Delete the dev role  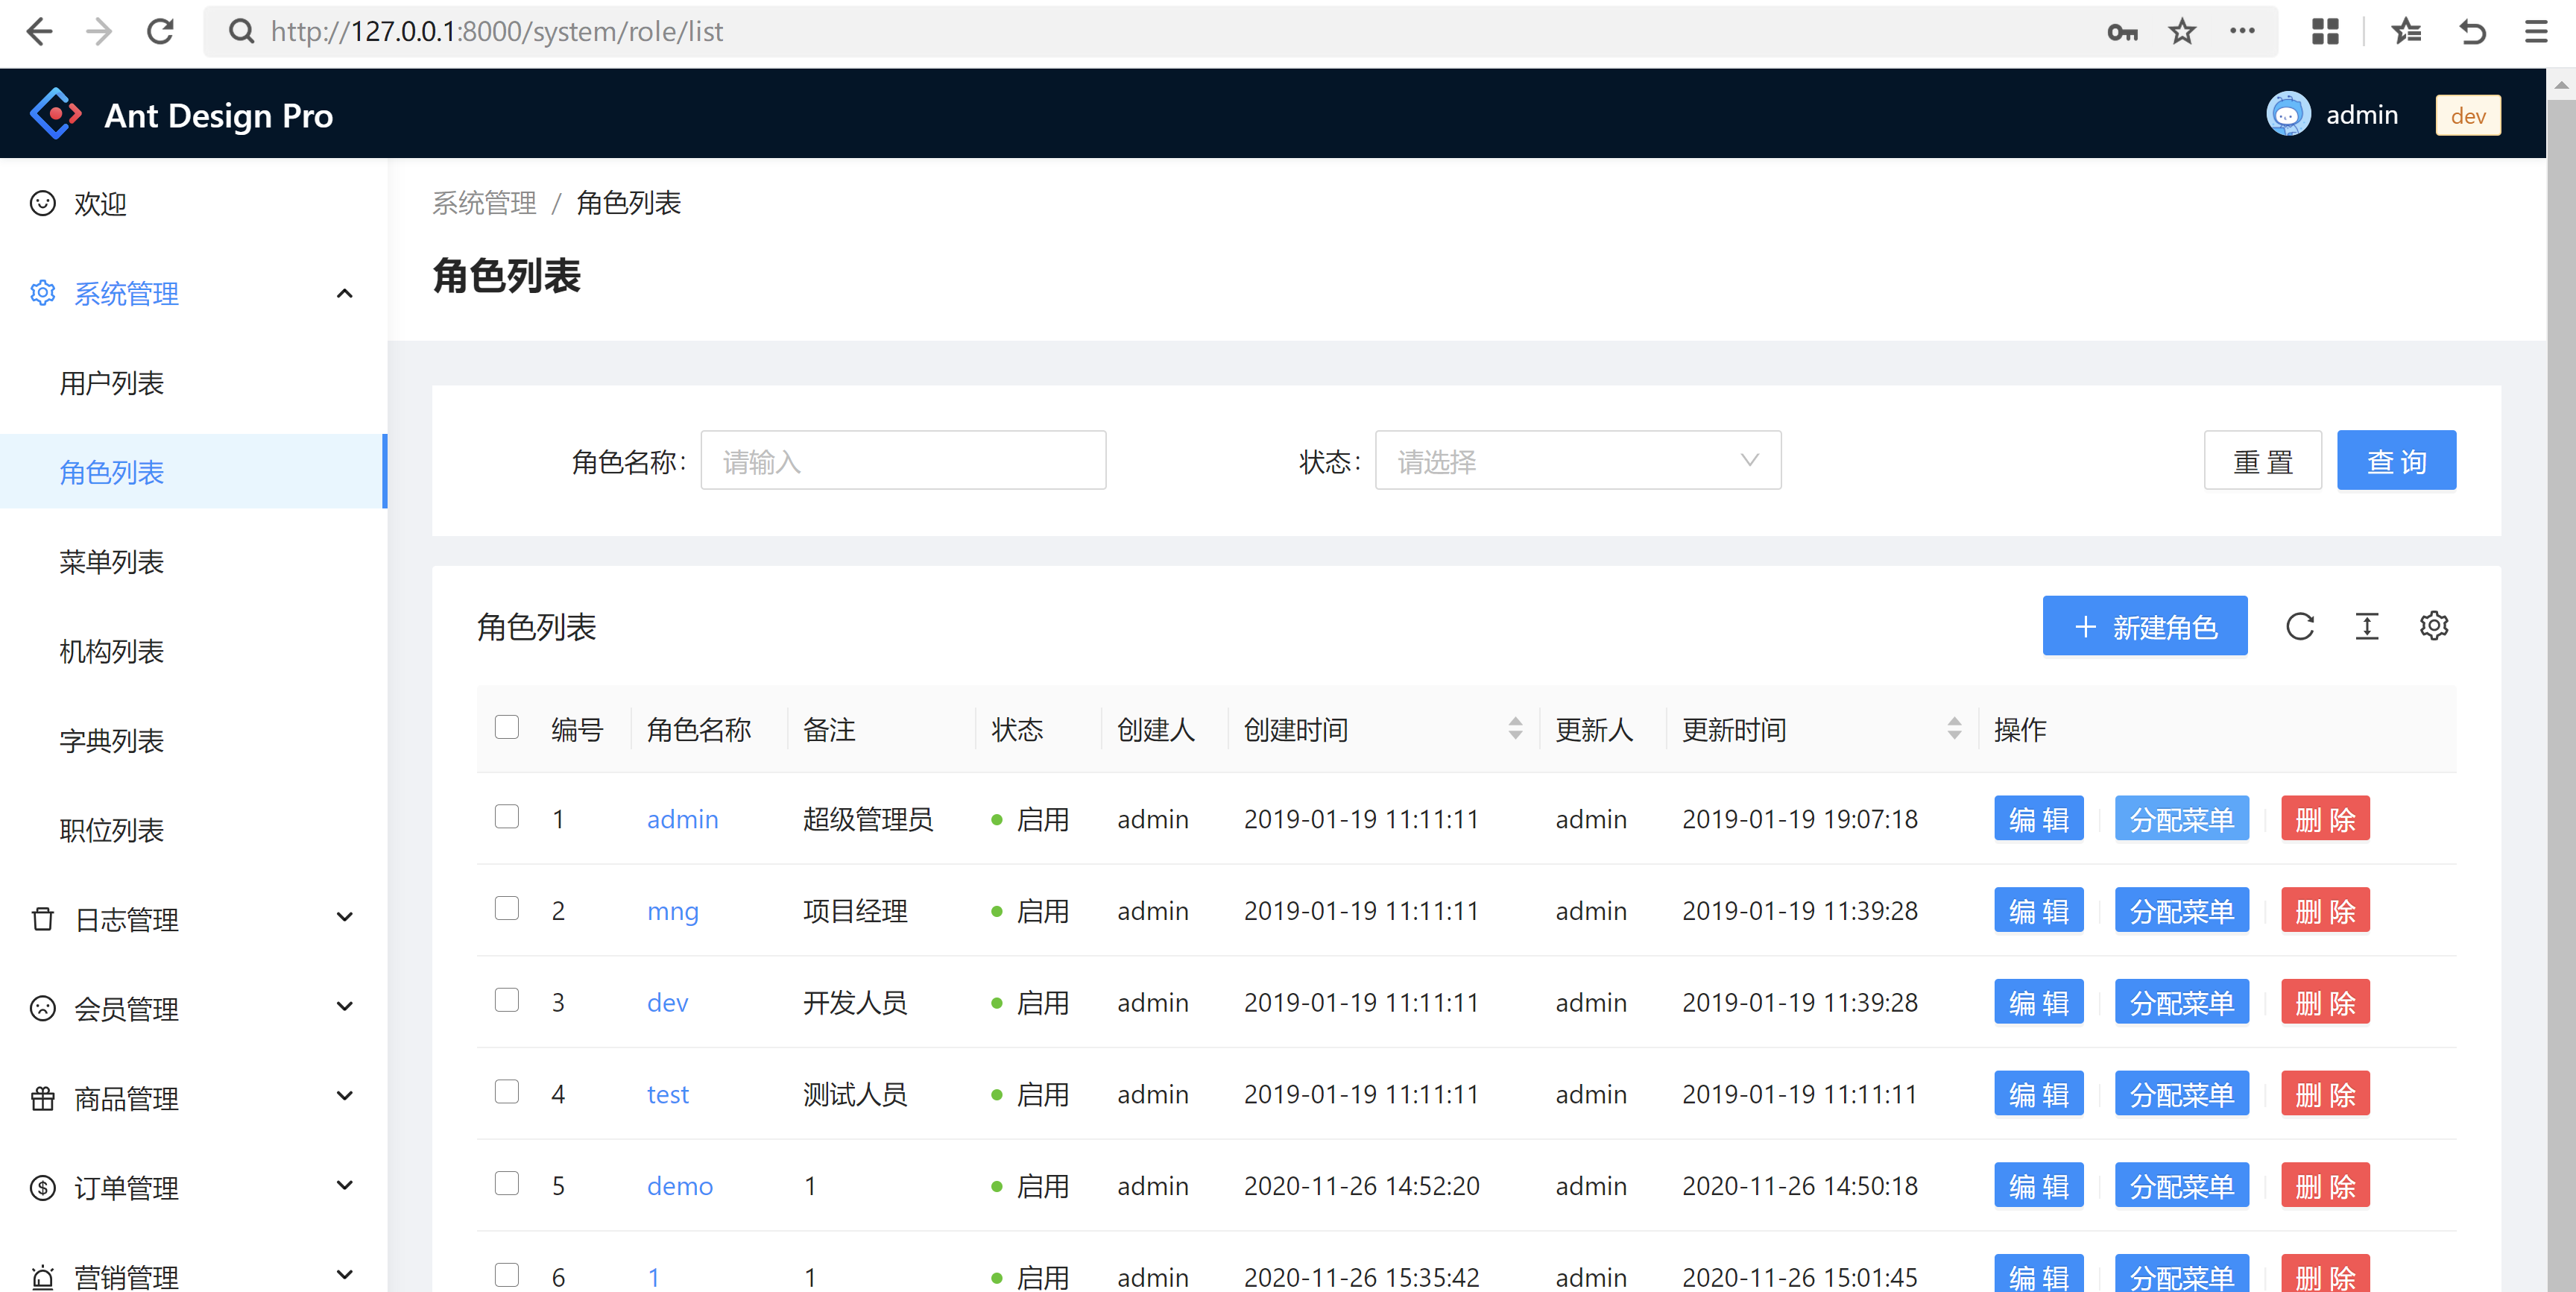pos(2325,1002)
